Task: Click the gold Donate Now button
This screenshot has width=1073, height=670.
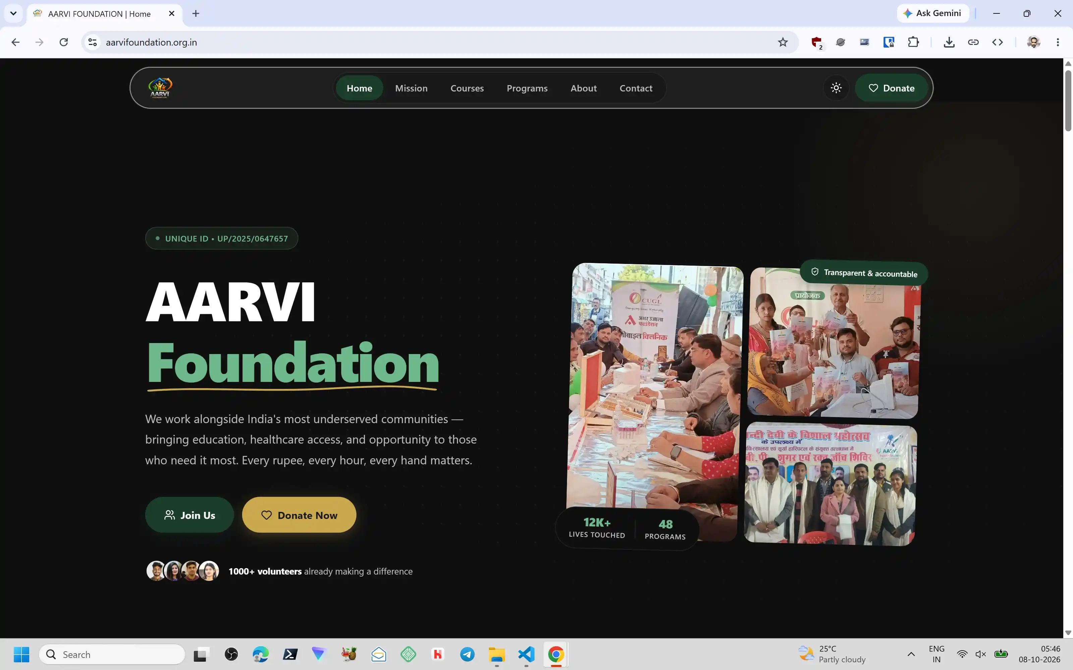Action: (299, 515)
